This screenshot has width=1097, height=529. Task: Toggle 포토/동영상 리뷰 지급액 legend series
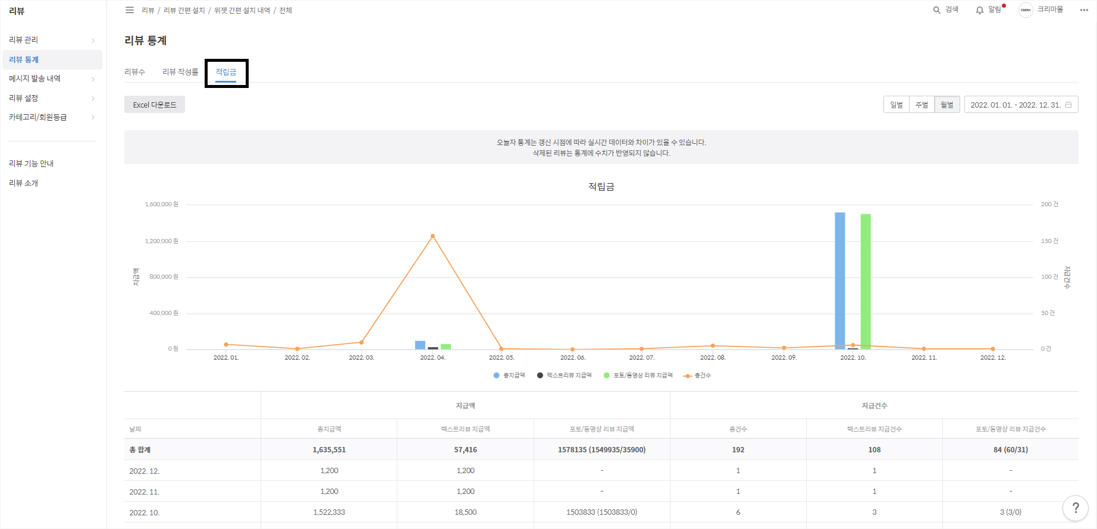tap(638, 376)
